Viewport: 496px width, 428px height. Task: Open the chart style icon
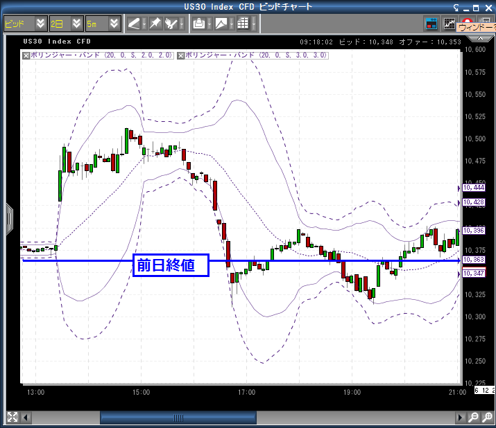click(x=221, y=23)
